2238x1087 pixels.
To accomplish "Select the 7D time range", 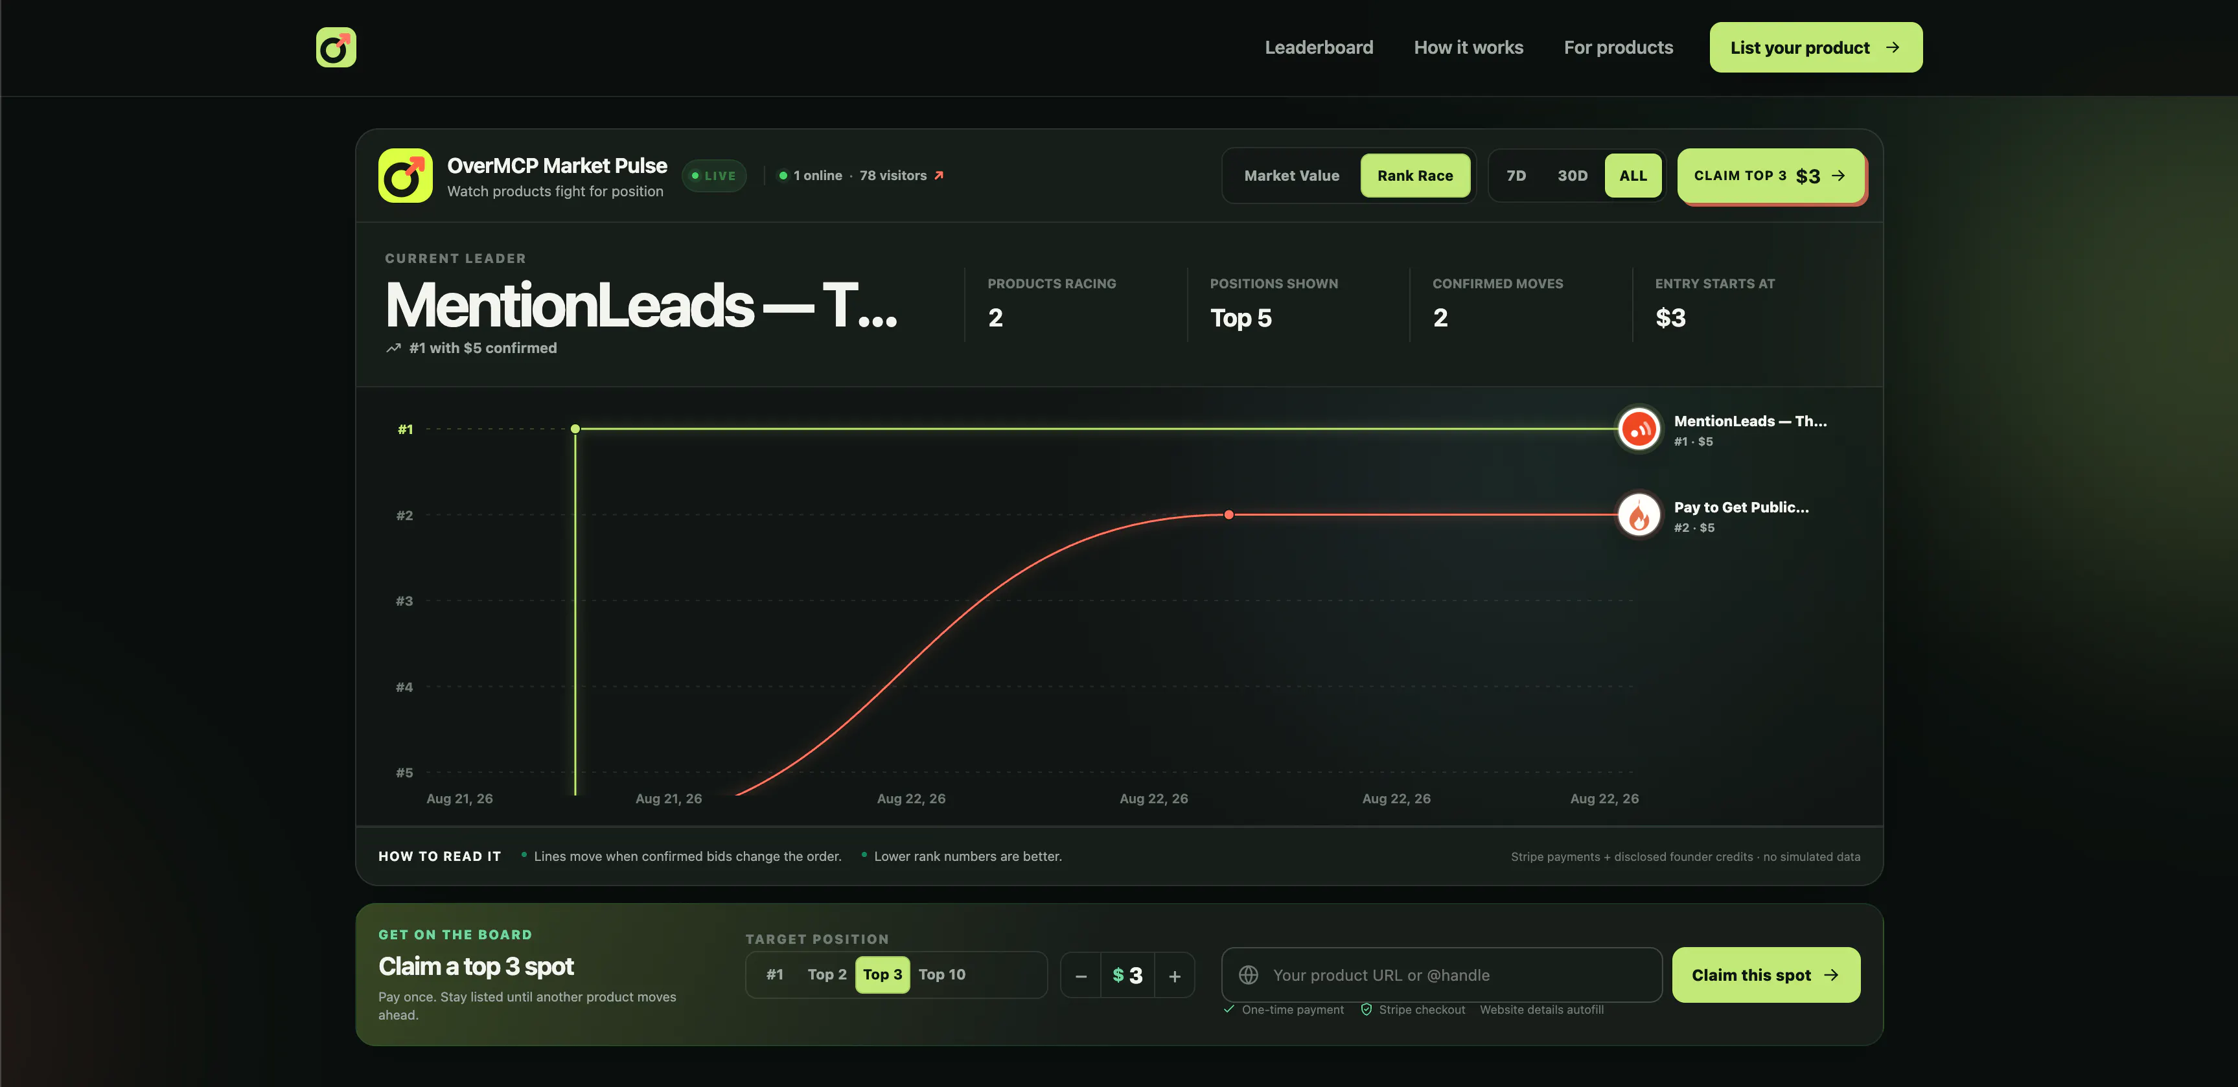I will coord(1515,176).
